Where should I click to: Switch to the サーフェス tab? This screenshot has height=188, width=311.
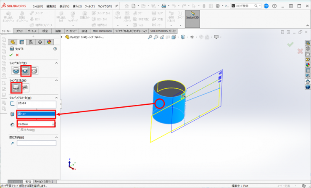click(32, 31)
